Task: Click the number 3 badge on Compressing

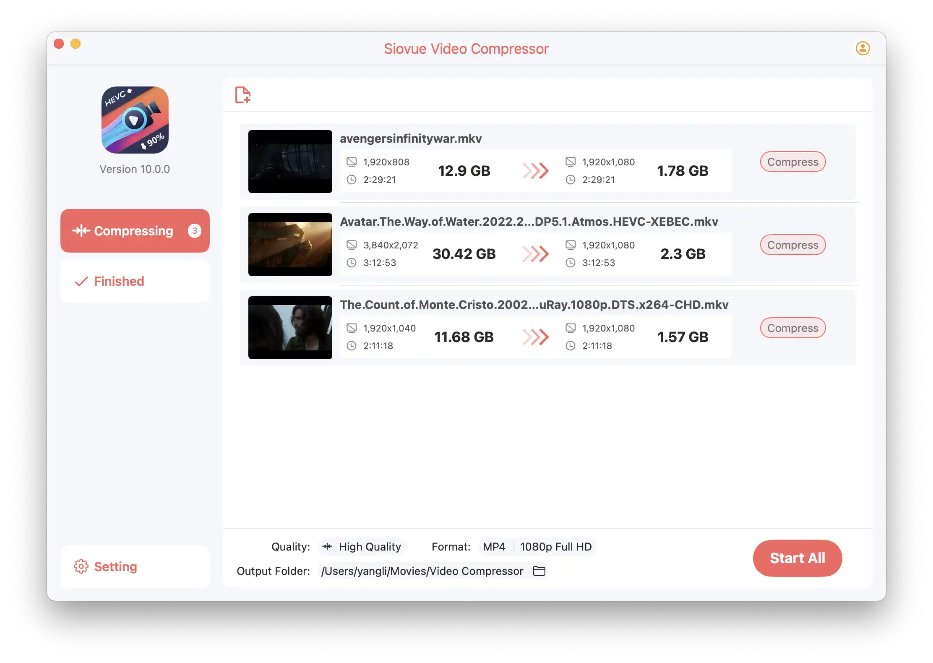Action: (194, 231)
